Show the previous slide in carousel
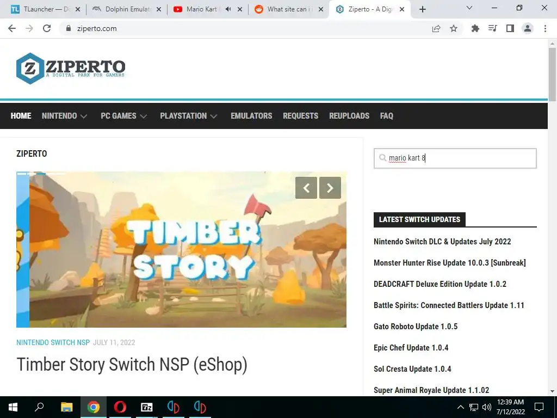The width and height of the screenshot is (557, 418). pyautogui.click(x=306, y=188)
